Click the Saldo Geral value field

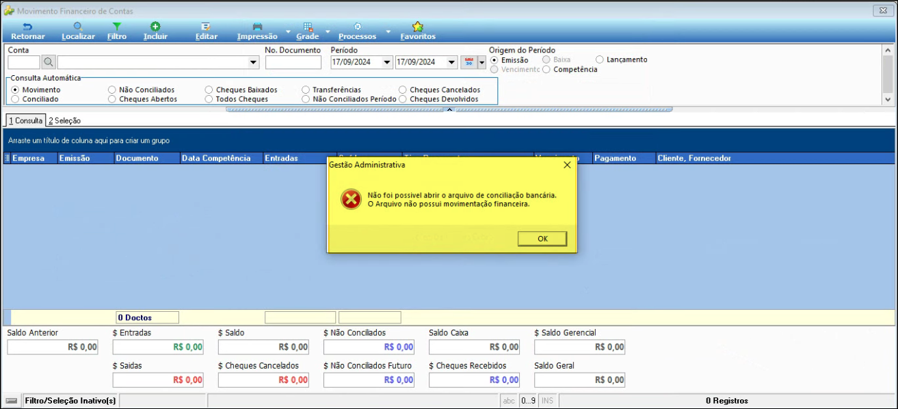click(580, 380)
